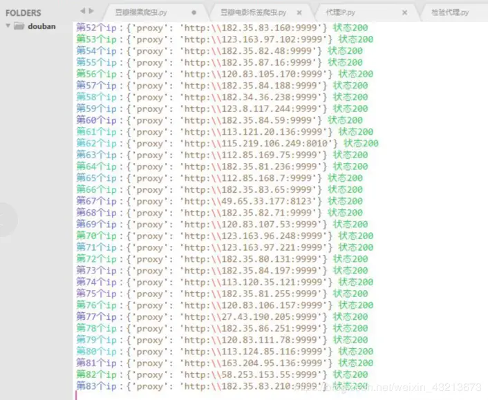Click IP 113.120.35.121:9999 text

[x=272, y=282]
